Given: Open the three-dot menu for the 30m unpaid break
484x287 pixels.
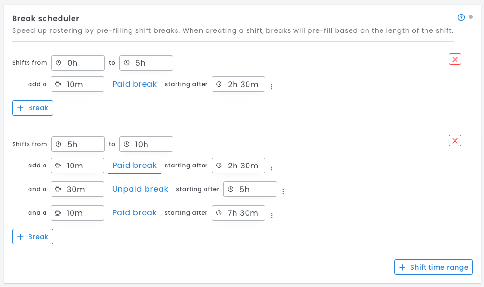Looking at the screenshot, I should click(283, 192).
